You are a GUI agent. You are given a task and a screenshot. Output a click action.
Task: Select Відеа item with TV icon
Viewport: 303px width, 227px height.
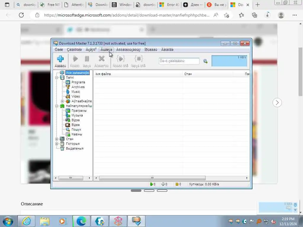(75, 125)
